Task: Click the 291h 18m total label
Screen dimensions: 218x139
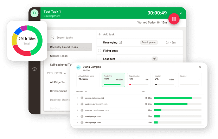Action: pyautogui.click(x=27, y=39)
